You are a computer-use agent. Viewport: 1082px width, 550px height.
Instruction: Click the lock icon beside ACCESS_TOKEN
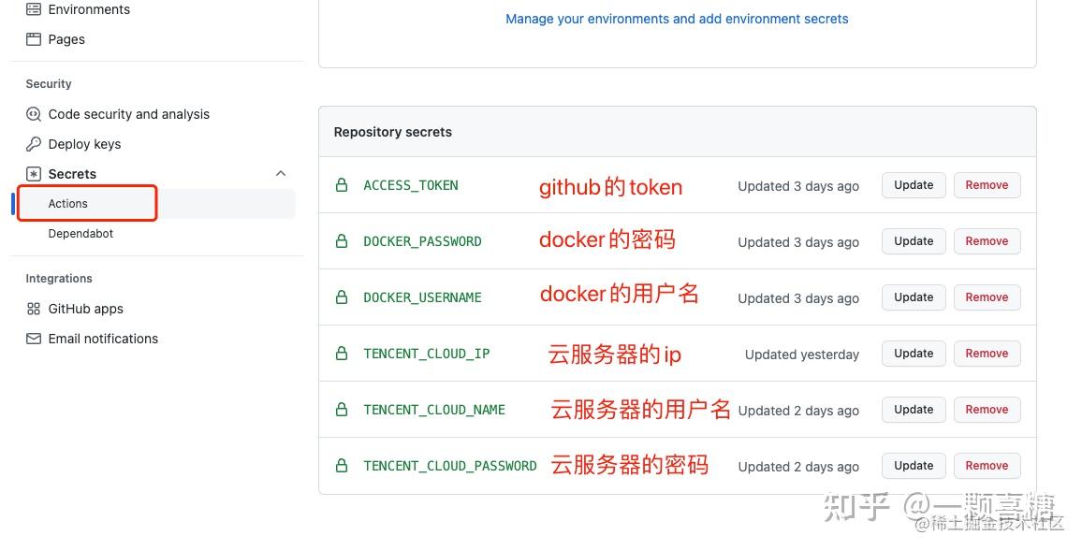point(341,185)
